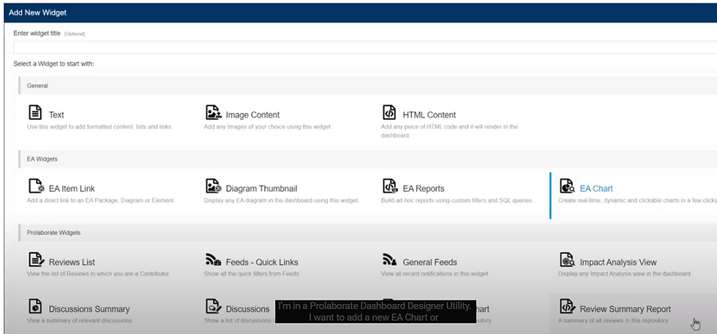This screenshot has width=717, height=334.
Task: Click the "Add New Widget" dialog title
Action: point(37,12)
